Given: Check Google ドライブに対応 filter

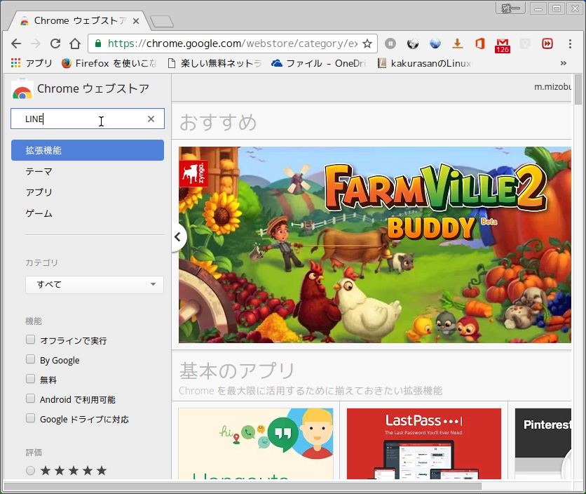Looking at the screenshot, I should 31,418.
